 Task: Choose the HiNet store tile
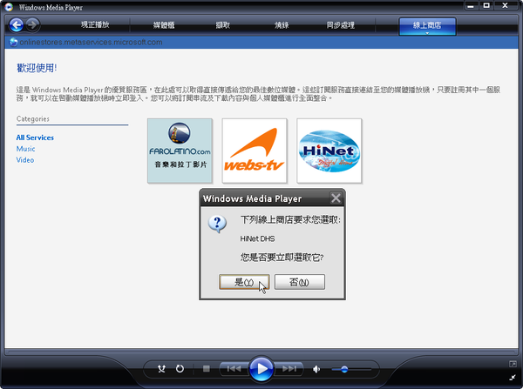(329, 151)
